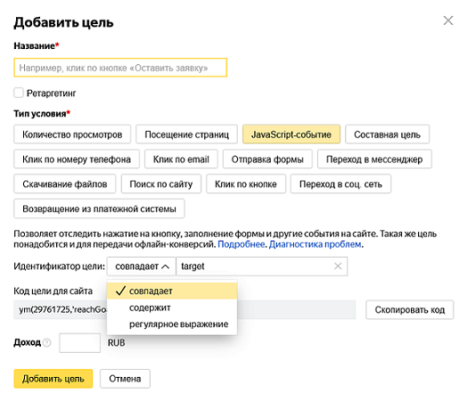The width and height of the screenshot is (467, 401).
Task: Collapse the совпадает dropdown
Action: click(x=141, y=266)
